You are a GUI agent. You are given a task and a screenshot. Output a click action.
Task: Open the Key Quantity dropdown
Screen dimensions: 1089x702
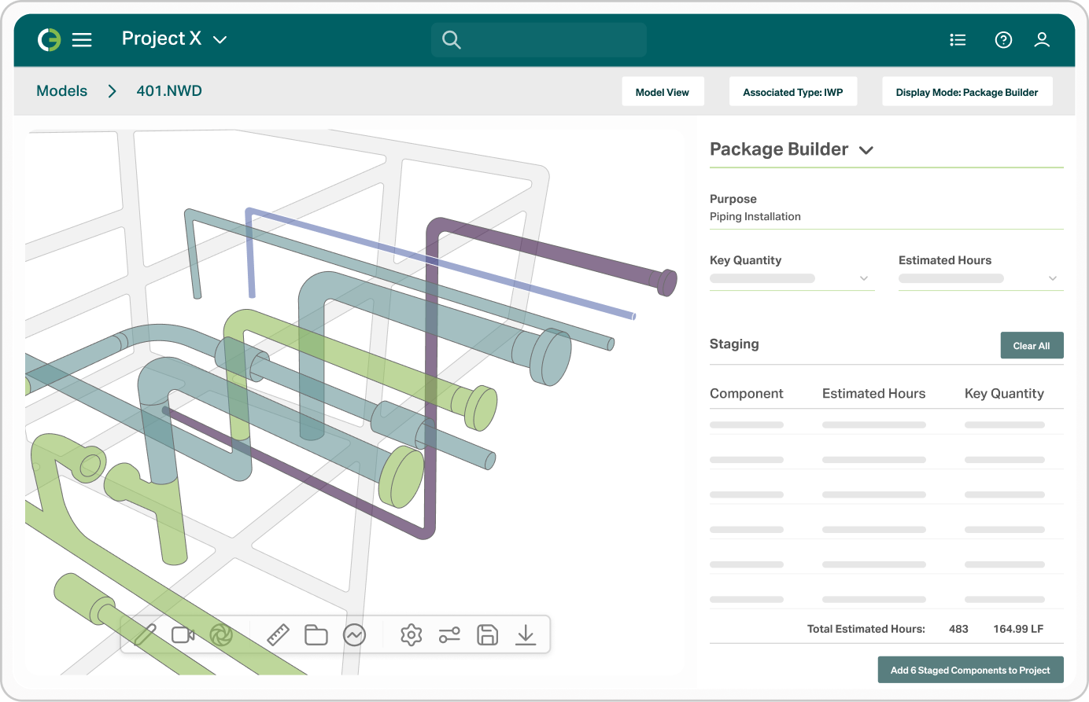click(864, 277)
